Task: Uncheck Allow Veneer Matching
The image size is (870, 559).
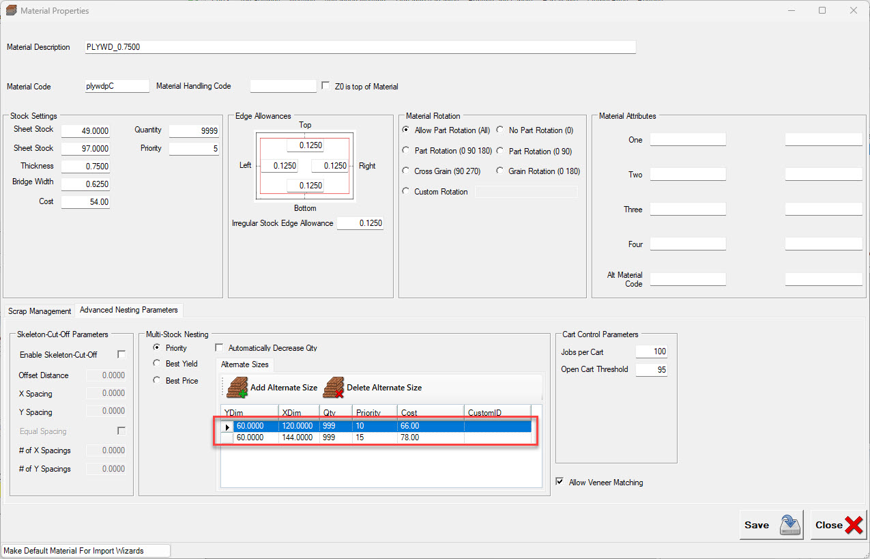Action: pos(560,482)
